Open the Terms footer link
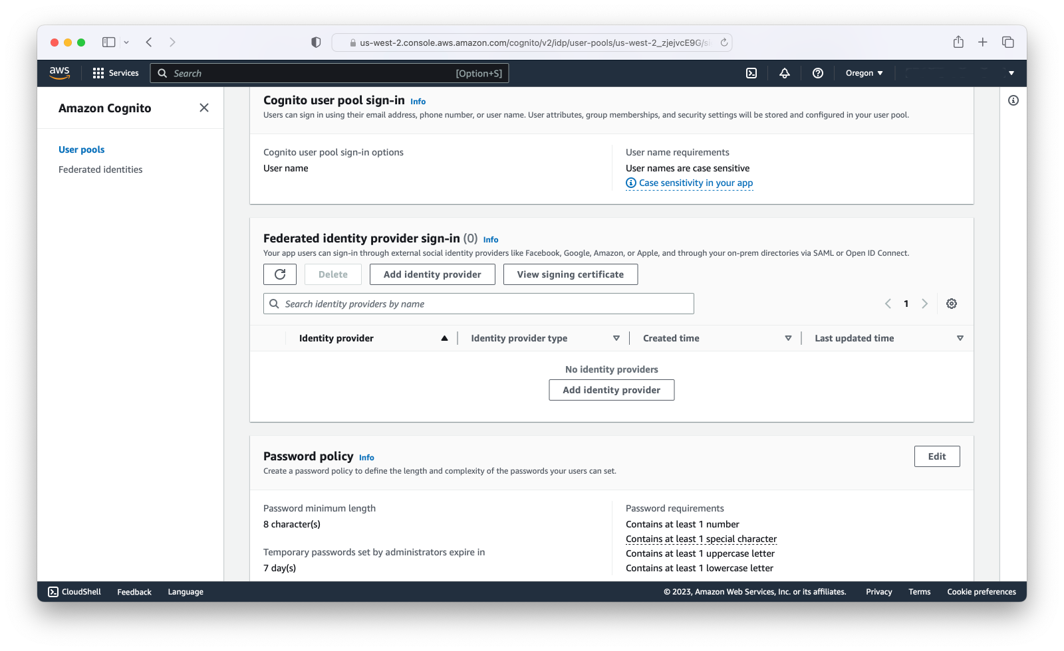Screen dimensions: 1064x651 pyautogui.click(x=920, y=592)
